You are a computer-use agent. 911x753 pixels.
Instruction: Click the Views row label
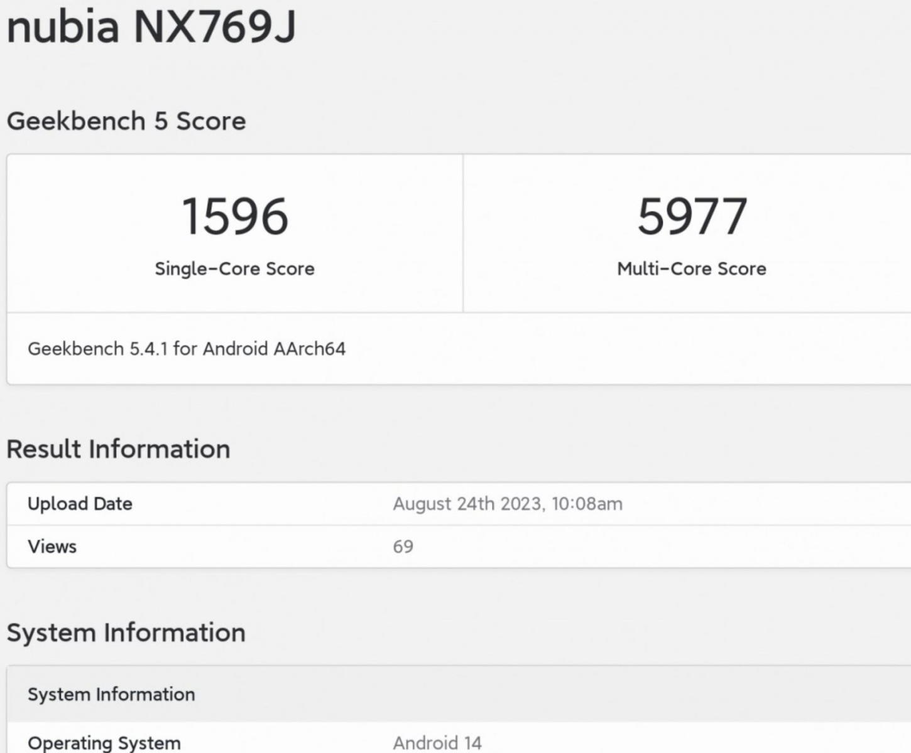[52, 547]
